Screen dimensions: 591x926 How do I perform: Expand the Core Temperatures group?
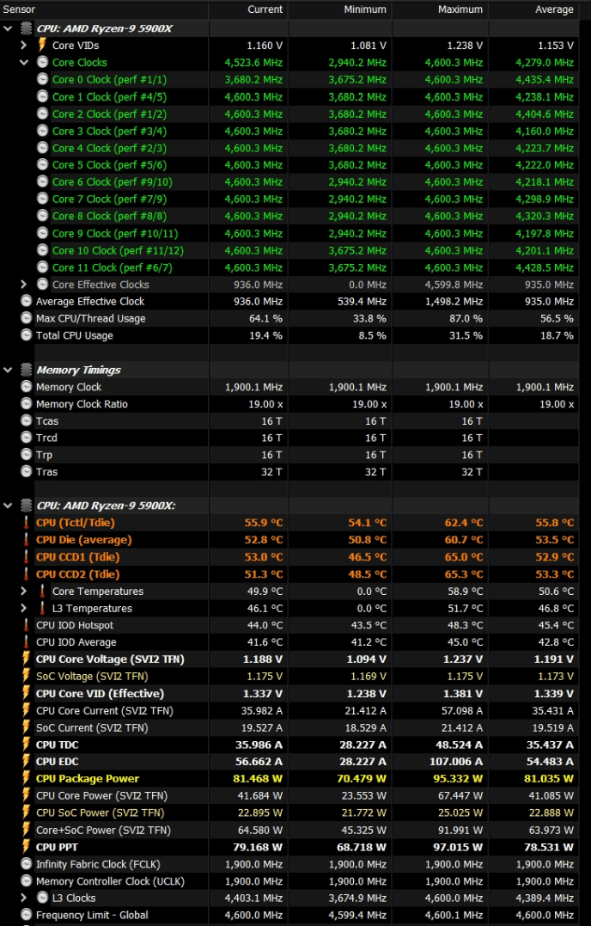coord(24,592)
